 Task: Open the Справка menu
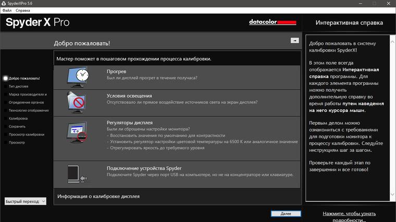tap(23, 10)
